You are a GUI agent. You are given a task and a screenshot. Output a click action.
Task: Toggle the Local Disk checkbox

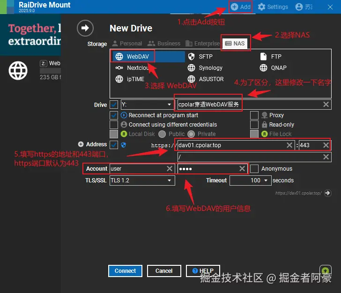[114, 134]
